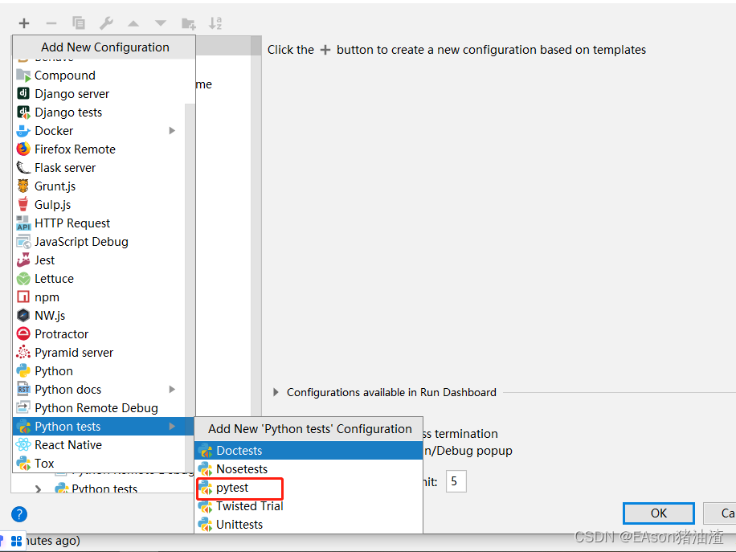Screen dimensions: 736x552
Task: Click the Django server icon
Action: click(23, 93)
